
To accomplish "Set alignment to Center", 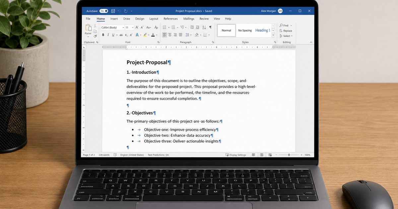I will coord(170,35).
